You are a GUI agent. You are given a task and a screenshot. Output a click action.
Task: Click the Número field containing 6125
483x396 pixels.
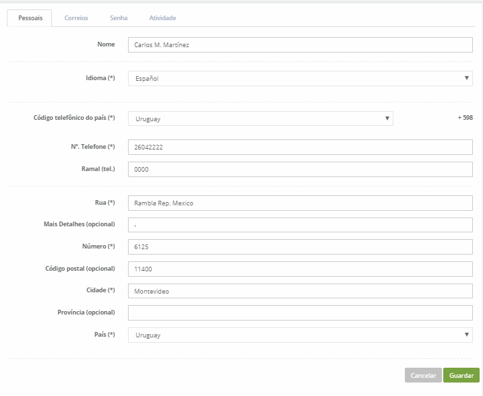(300, 247)
